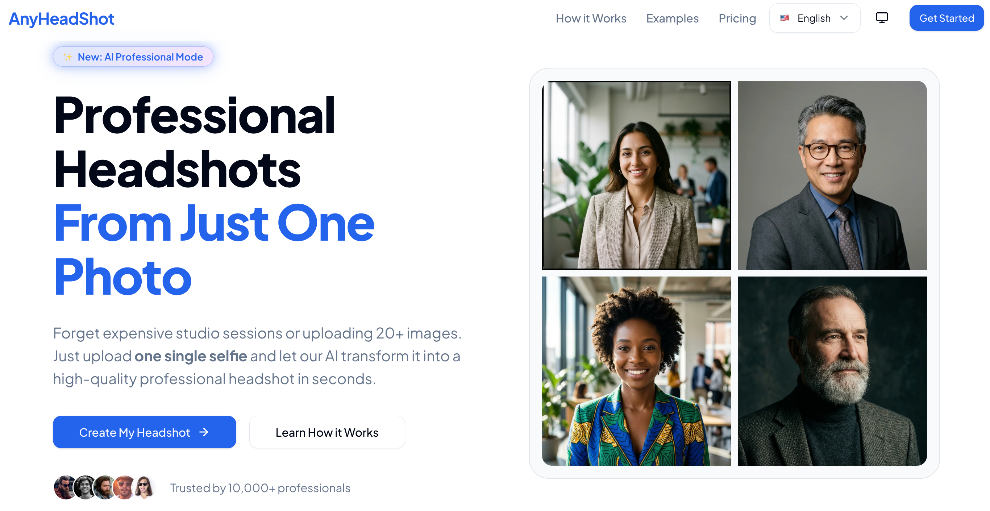Image resolution: width=990 pixels, height=511 pixels.
Task: Toggle theme with the monitor icon
Action: pyautogui.click(x=882, y=18)
